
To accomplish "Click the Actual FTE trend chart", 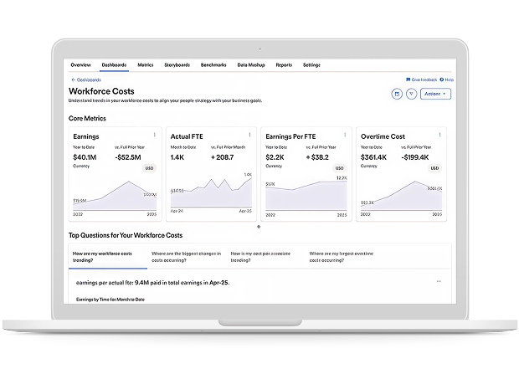I will [x=211, y=192].
